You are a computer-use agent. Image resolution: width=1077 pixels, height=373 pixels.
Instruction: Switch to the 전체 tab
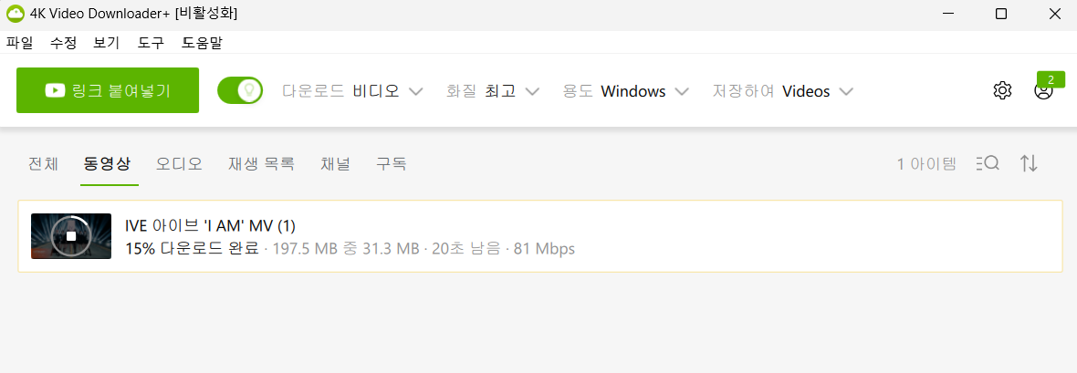(43, 163)
